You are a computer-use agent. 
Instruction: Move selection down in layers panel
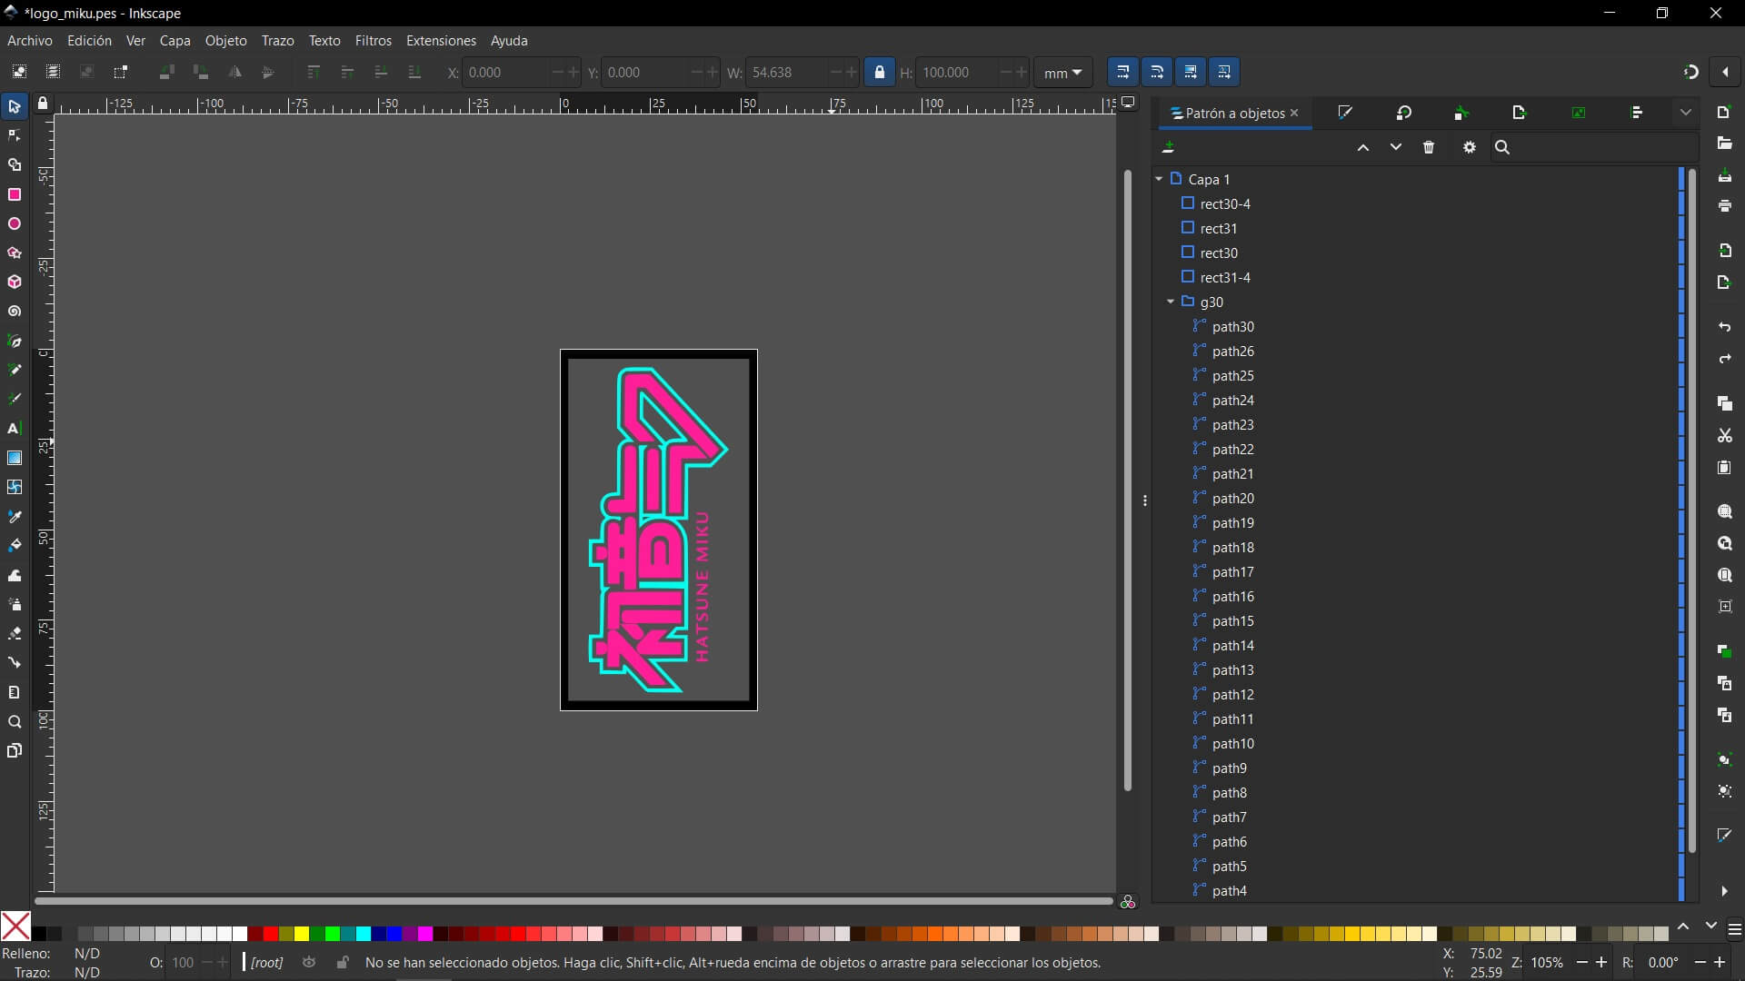click(x=1396, y=147)
